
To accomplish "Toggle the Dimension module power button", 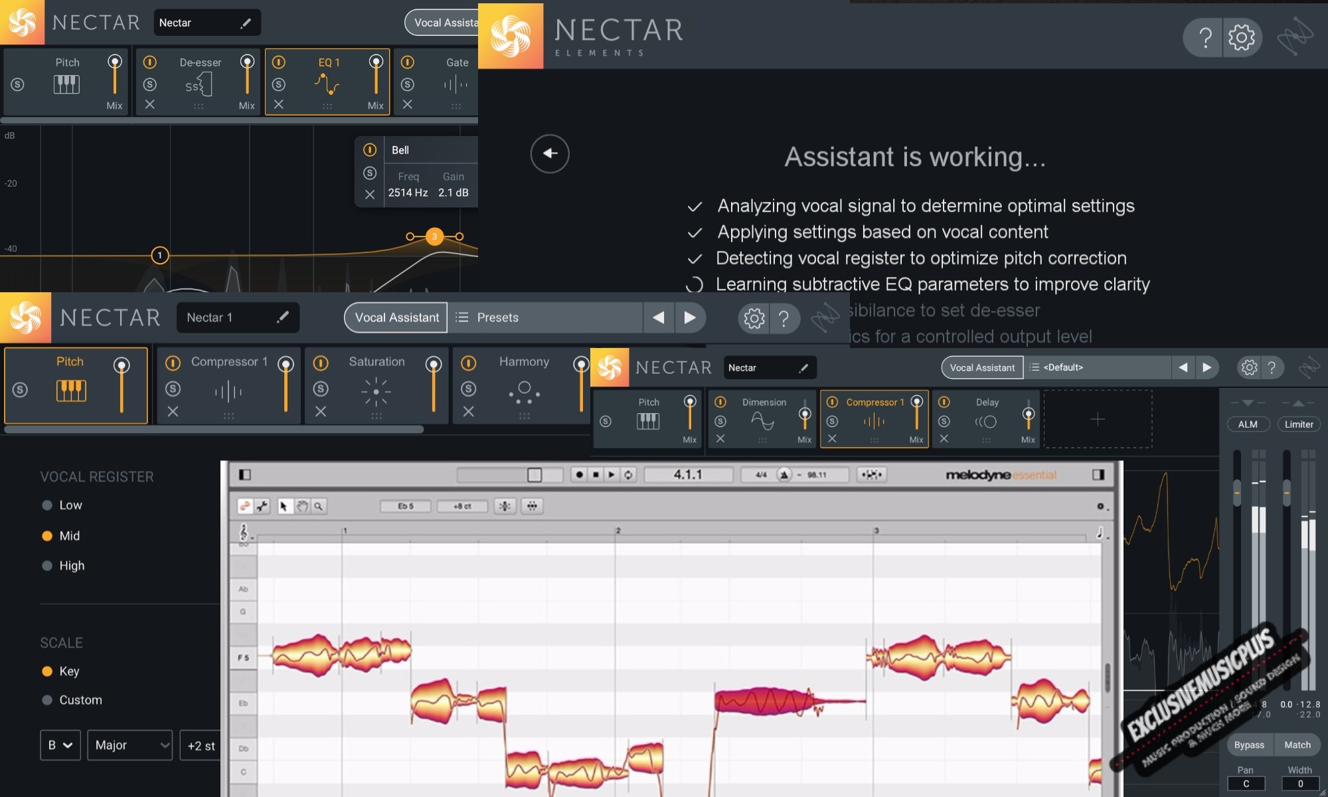I will coord(720,402).
